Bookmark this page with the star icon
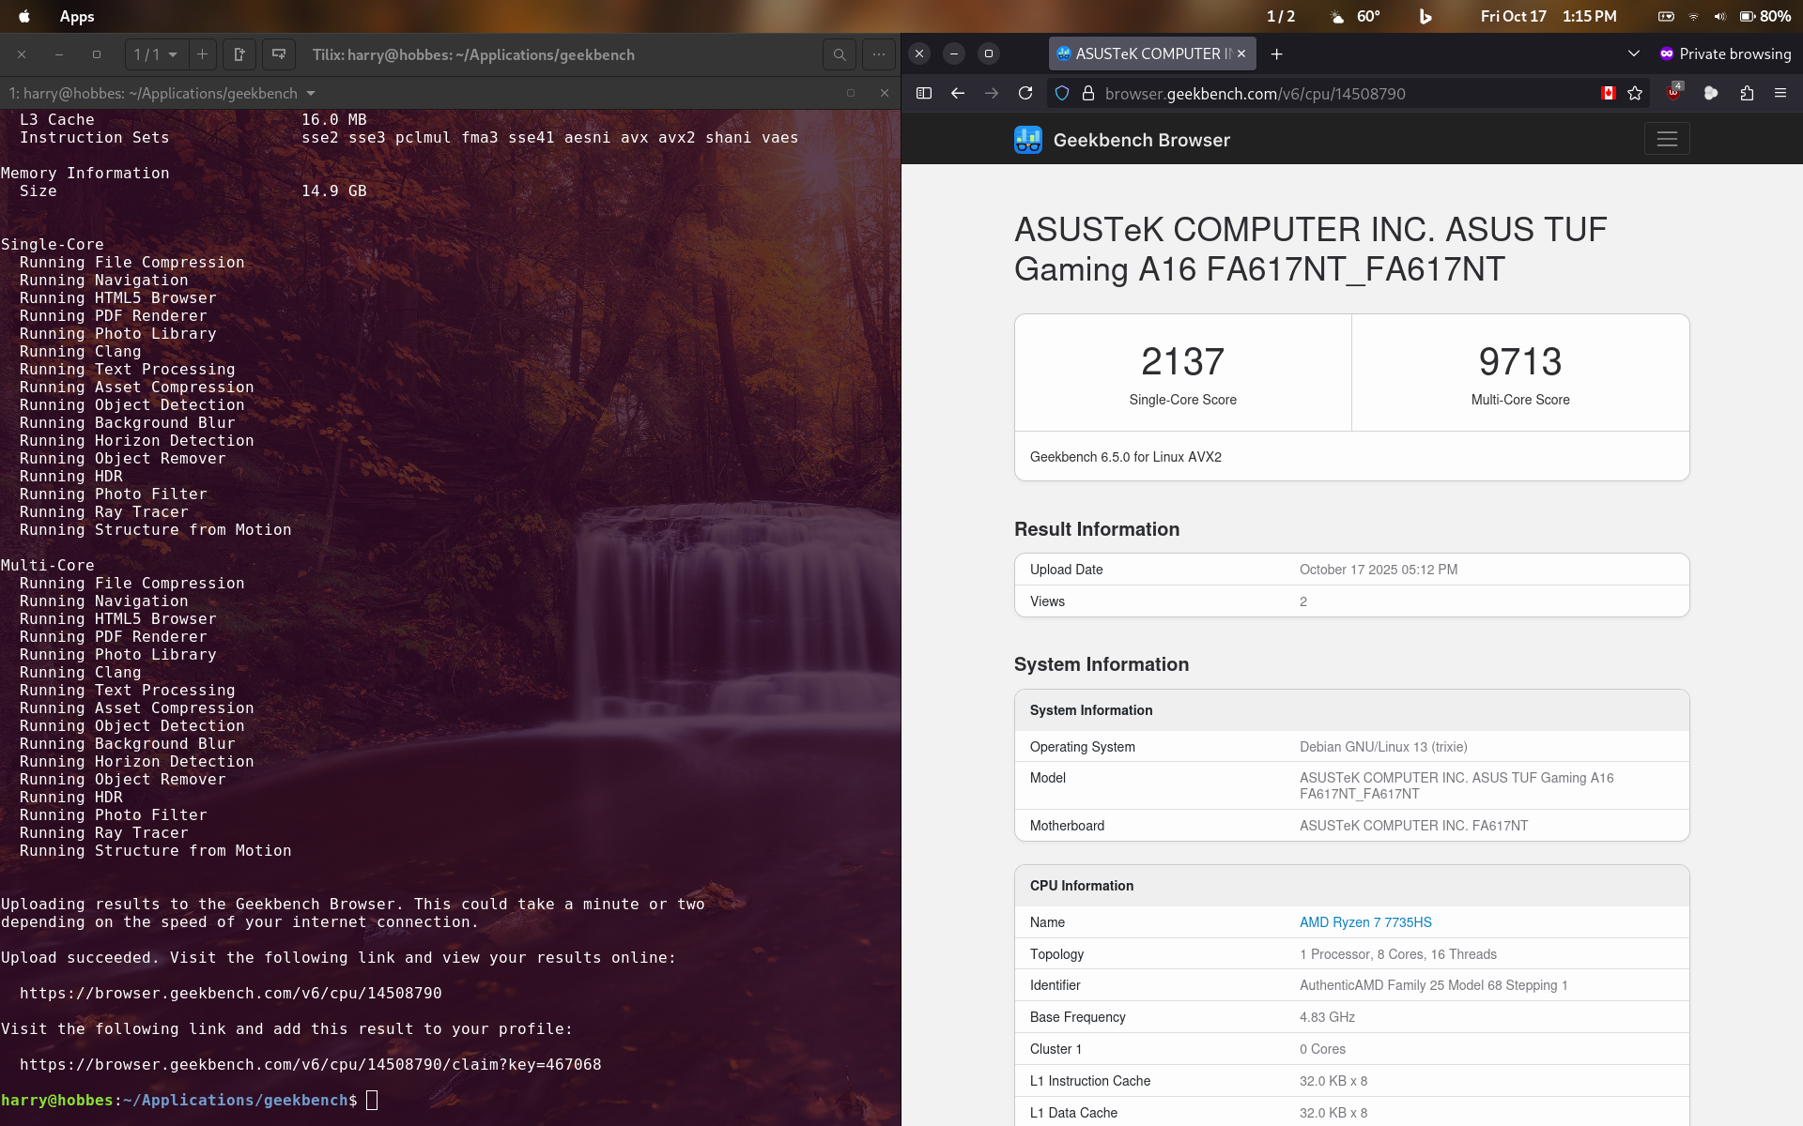 (1635, 93)
